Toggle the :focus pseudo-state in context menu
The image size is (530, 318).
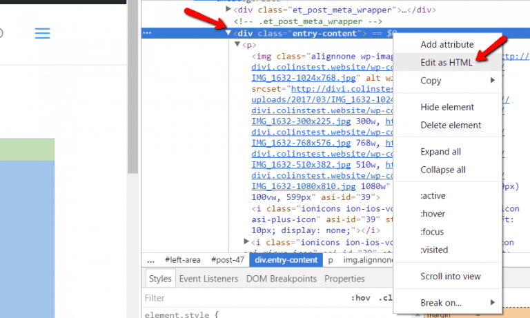(x=432, y=232)
